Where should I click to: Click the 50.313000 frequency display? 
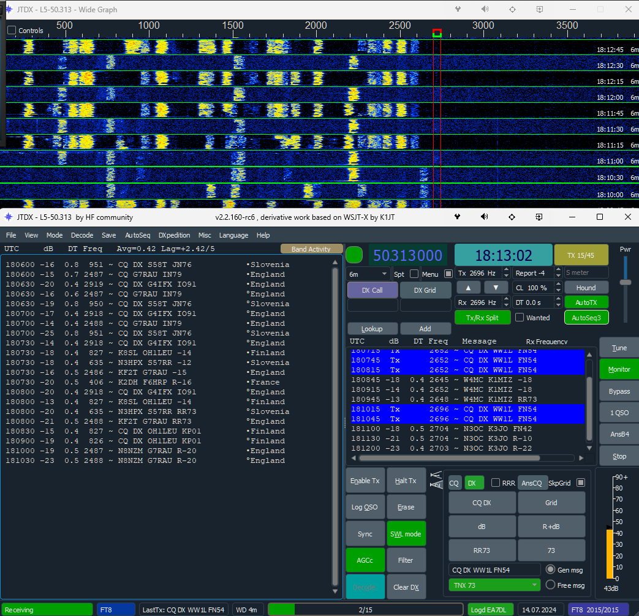(x=407, y=255)
